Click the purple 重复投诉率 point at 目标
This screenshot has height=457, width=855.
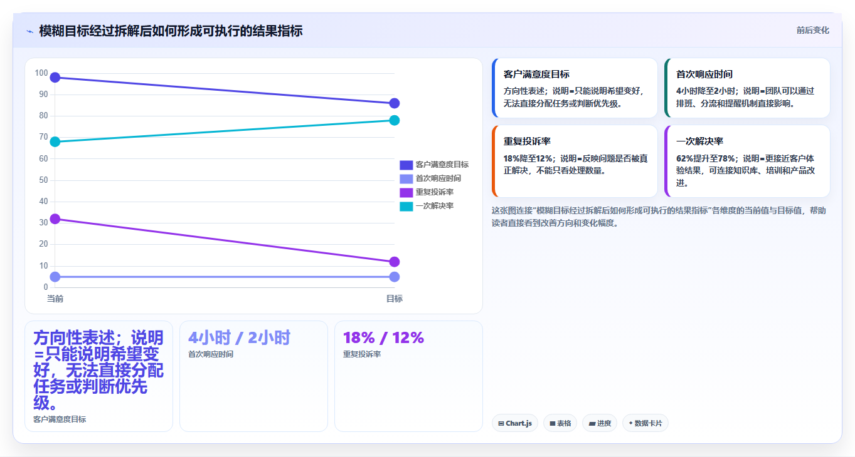[x=395, y=262]
